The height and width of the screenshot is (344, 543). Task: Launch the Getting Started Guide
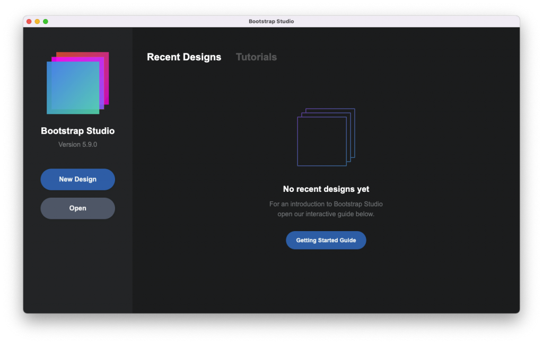pyautogui.click(x=326, y=240)
